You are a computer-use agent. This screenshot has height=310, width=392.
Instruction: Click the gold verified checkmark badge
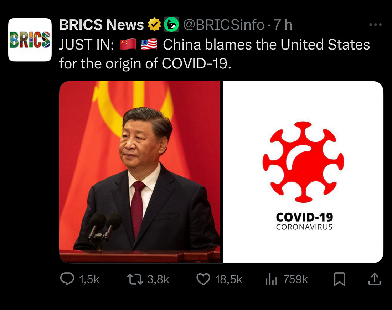click(x=154, y=25)
